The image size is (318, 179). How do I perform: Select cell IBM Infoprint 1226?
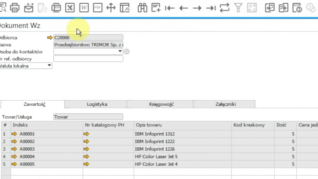(x=183, y=149)
